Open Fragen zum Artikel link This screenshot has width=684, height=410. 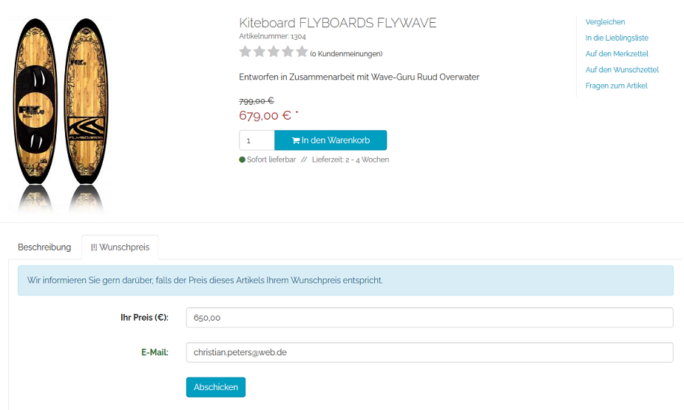[x=617, y=86]
